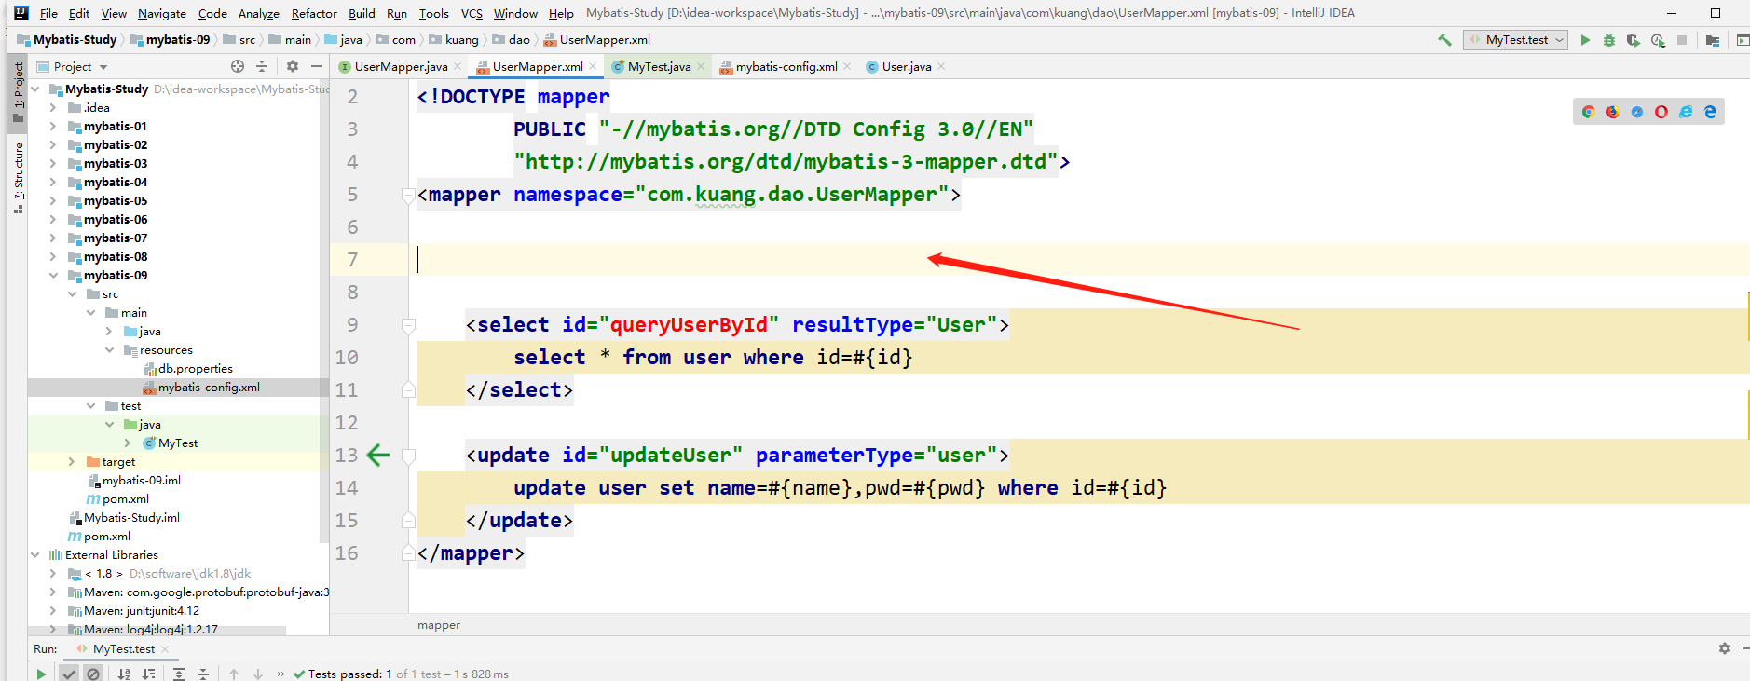The width and height of the screenshot is (1750, 681).
Task: Collapse the resources folder
Action: point(109,350)
